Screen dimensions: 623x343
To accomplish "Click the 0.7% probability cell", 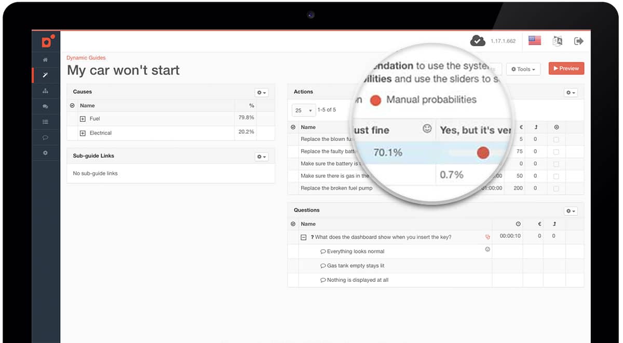I will pos(452,175).
